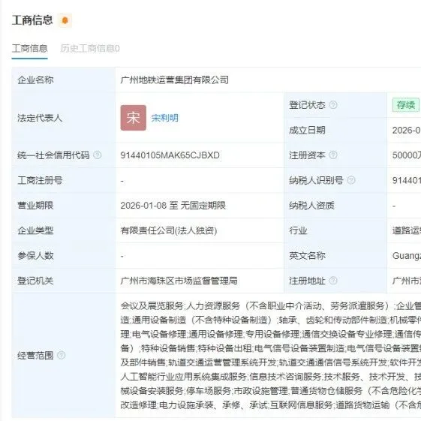421x421 pixels.
Task: Click the 参保人数 label cell
Action: coord(64,256)
